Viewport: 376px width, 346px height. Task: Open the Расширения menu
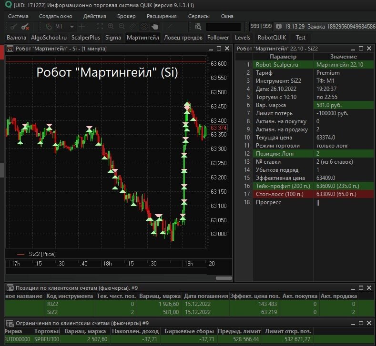162,16
